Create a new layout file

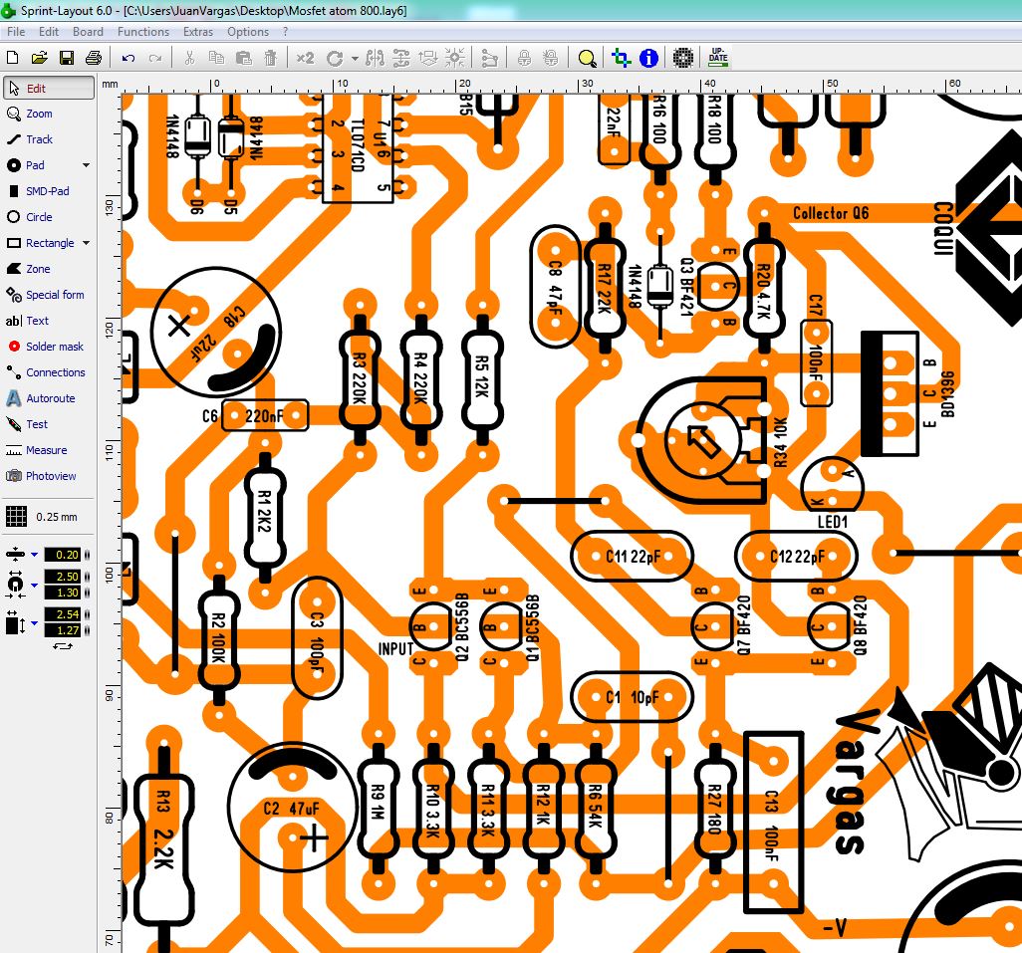click(x=12, y=58)
